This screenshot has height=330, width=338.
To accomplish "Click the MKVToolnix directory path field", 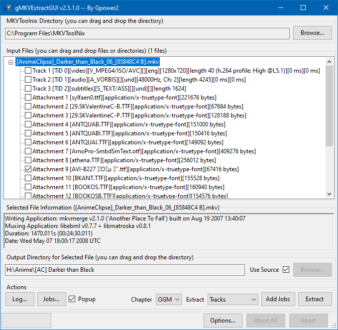I will tap(147, 33).
